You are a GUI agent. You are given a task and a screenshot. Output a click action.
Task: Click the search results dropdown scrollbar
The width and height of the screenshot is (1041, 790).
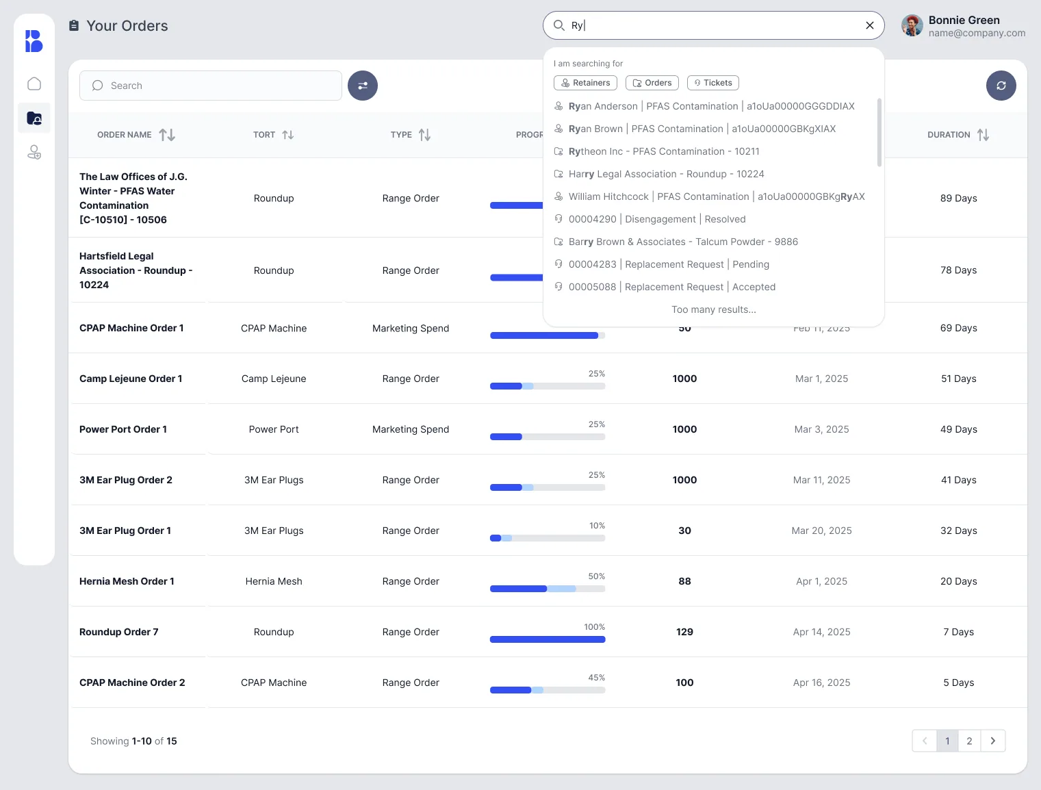coord(879,132)
